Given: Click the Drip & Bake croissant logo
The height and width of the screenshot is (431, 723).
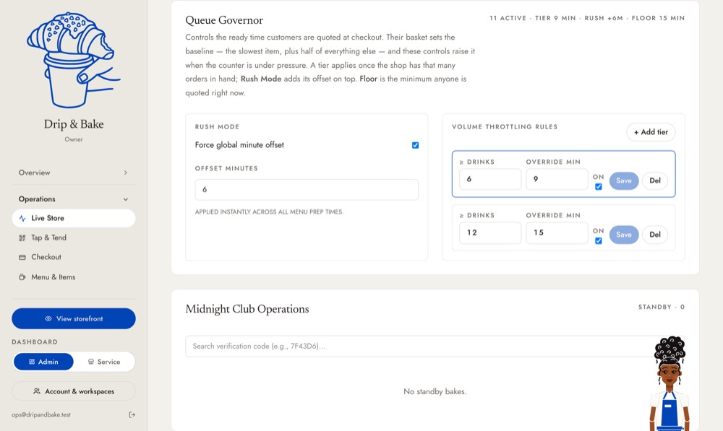Looking at the screenshot, I should pyautogui.click(x=74, y=61).
